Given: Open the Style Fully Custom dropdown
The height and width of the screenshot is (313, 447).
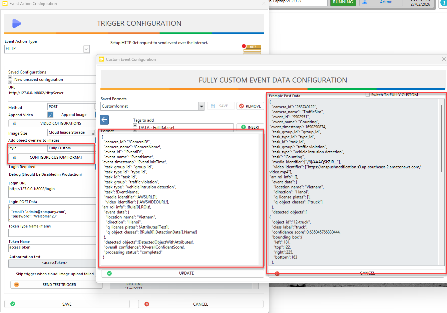Looking at the screenshot, I should click(71, 148).
